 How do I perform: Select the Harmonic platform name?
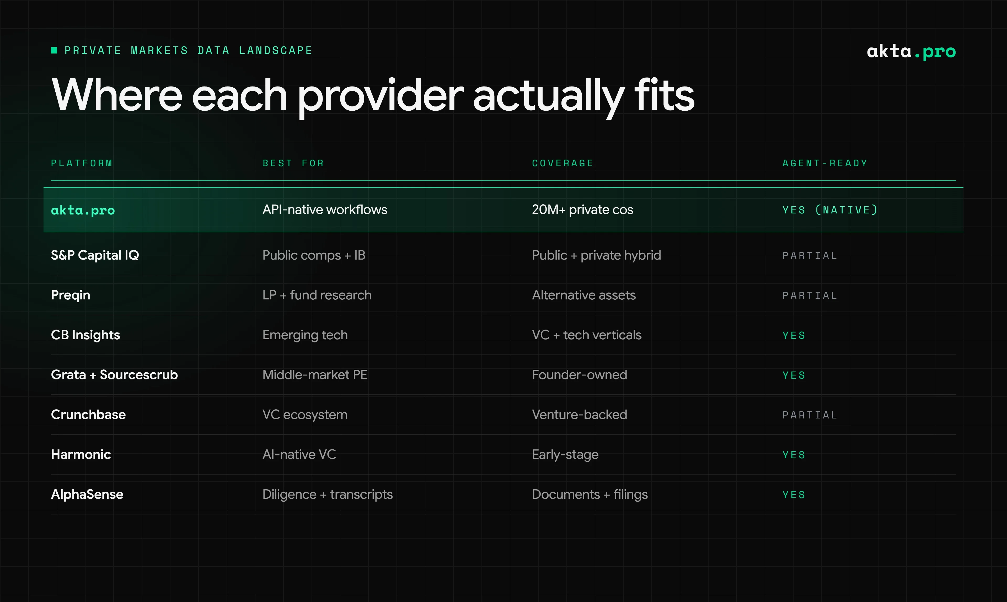(x=81, y=454)
